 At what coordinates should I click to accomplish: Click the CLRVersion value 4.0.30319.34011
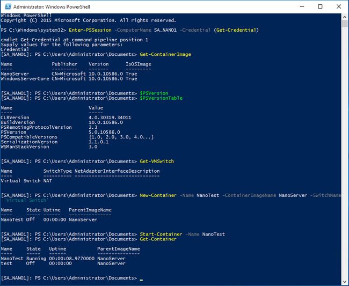110,118
